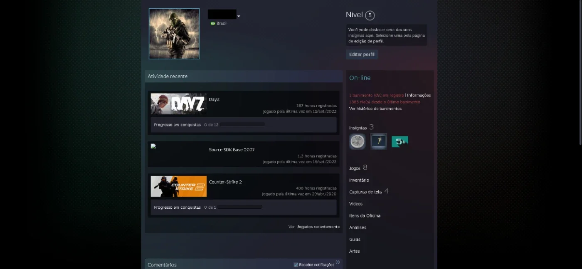This screenshot has height=269, width=582.
Task: Click the 408 horas registradas text
Action: pos(316,188)
